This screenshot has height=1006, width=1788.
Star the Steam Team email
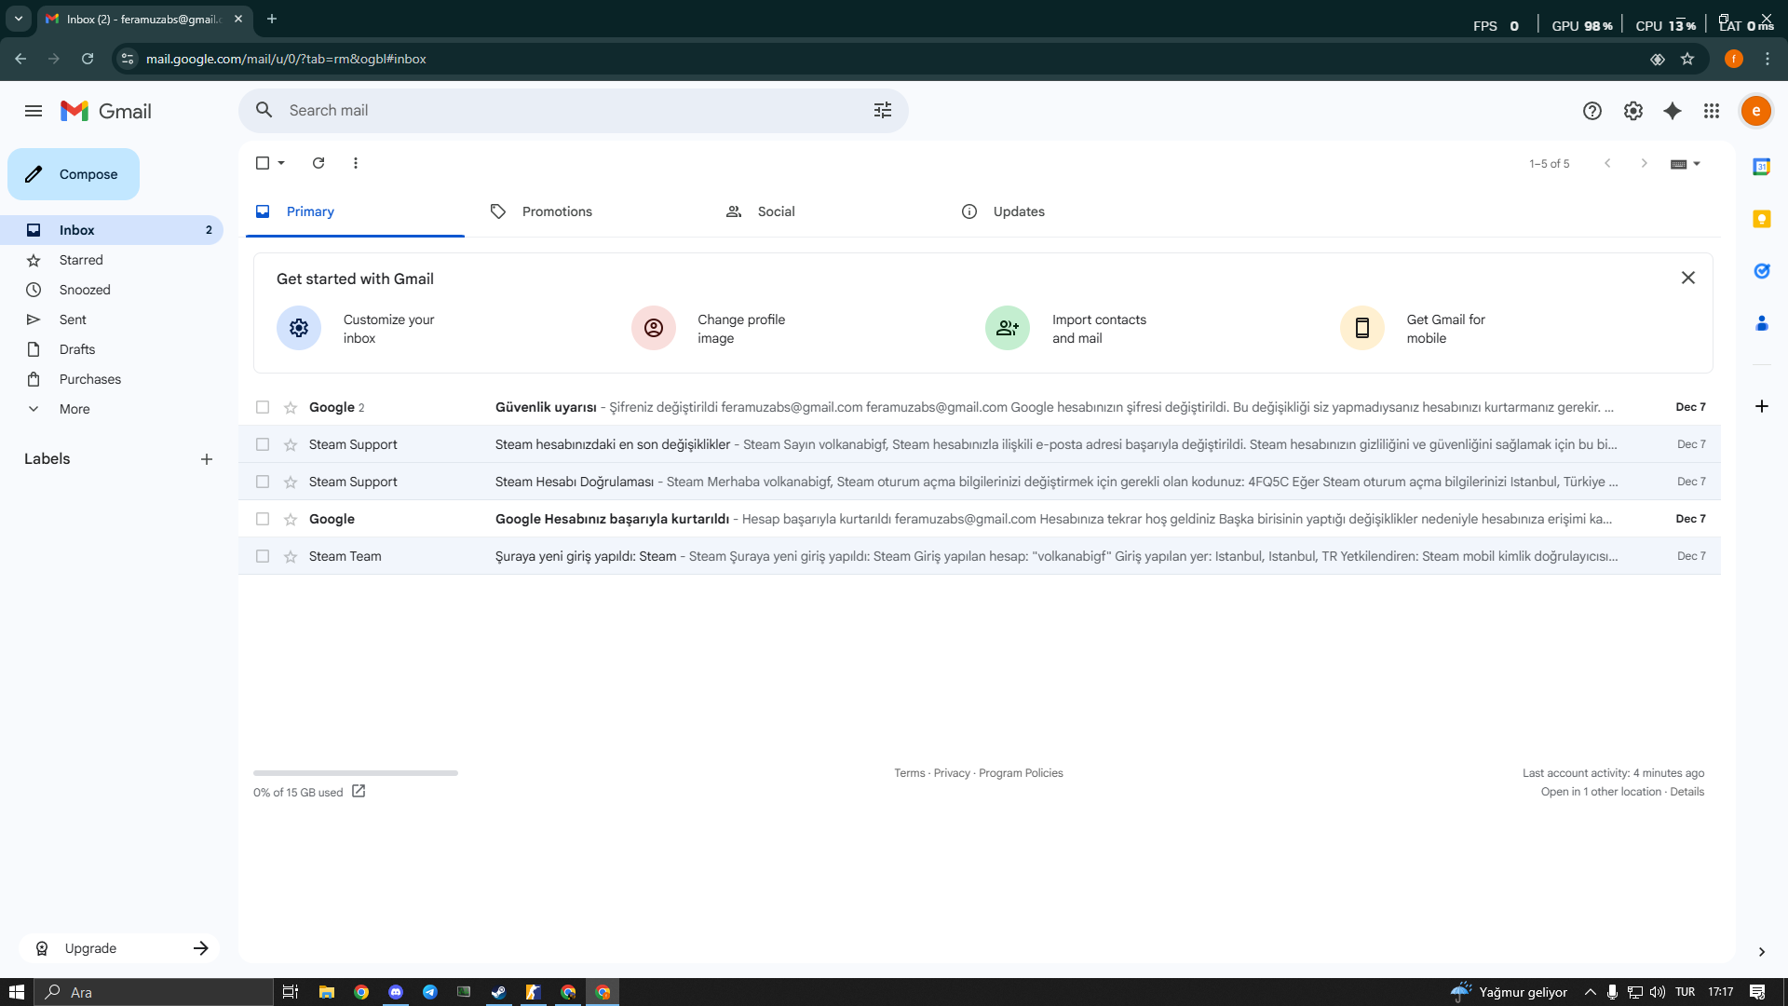pyautogui.click(x=291, y=556)
